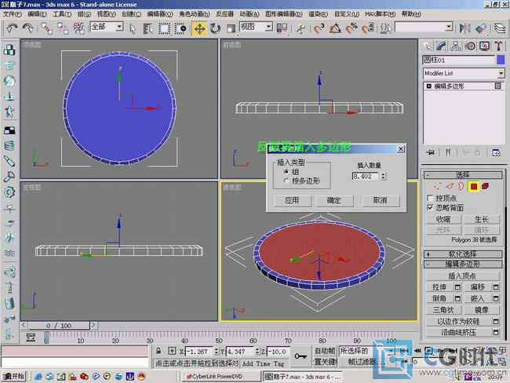Image resolution: width=510 pixels, height=383 pixels.
Task: Open the Layer Manager stacked-sheets icon
Action: (x=500, y=28)
